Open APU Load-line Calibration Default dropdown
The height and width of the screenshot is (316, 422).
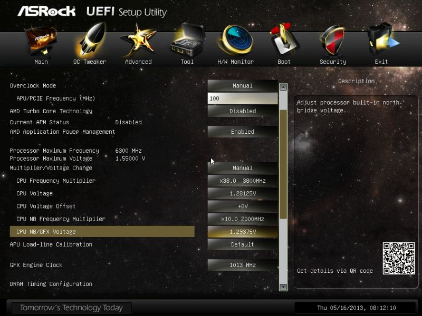coord(243,244)
